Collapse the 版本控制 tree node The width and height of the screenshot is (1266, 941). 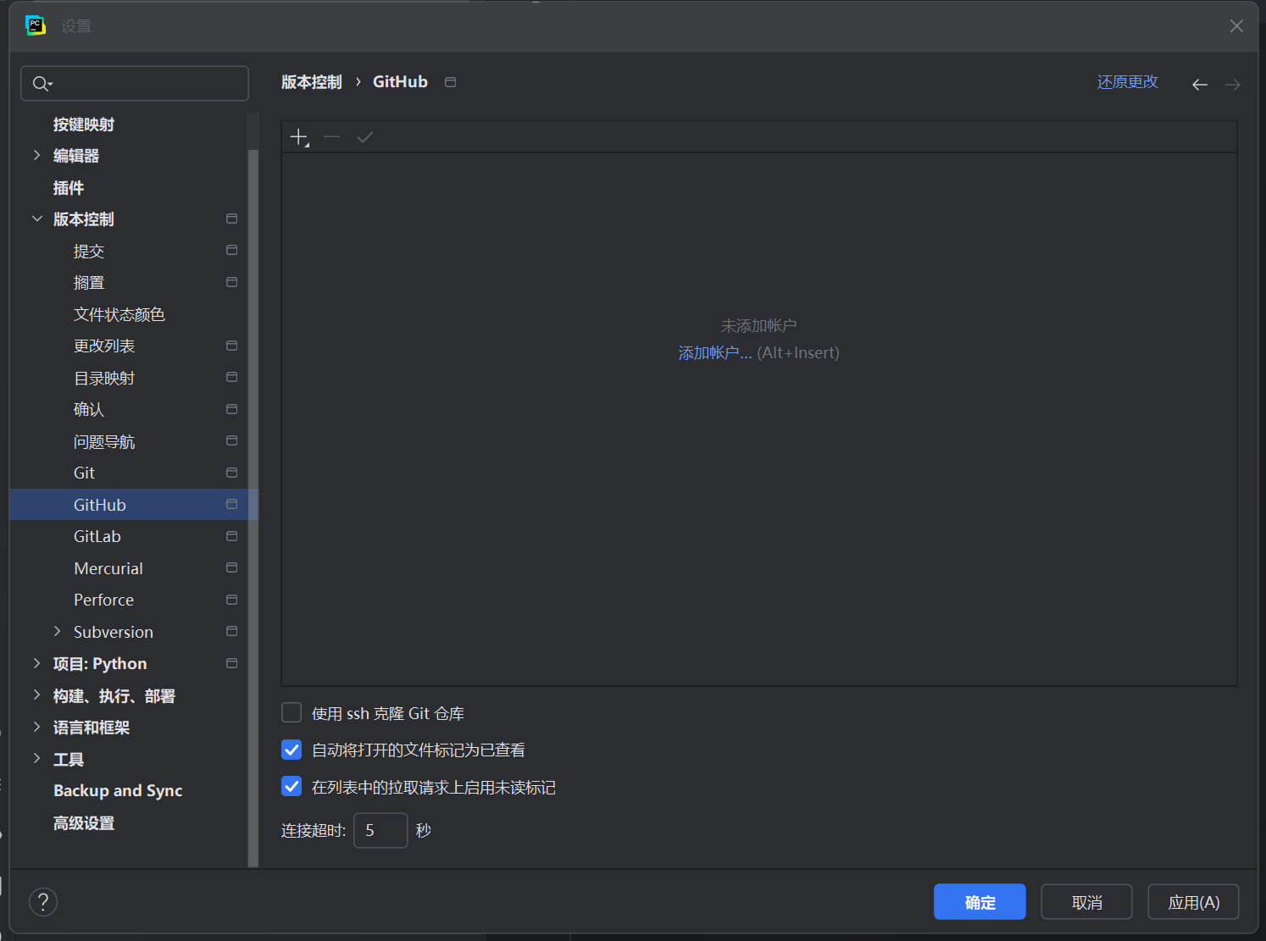coord(36,219)
